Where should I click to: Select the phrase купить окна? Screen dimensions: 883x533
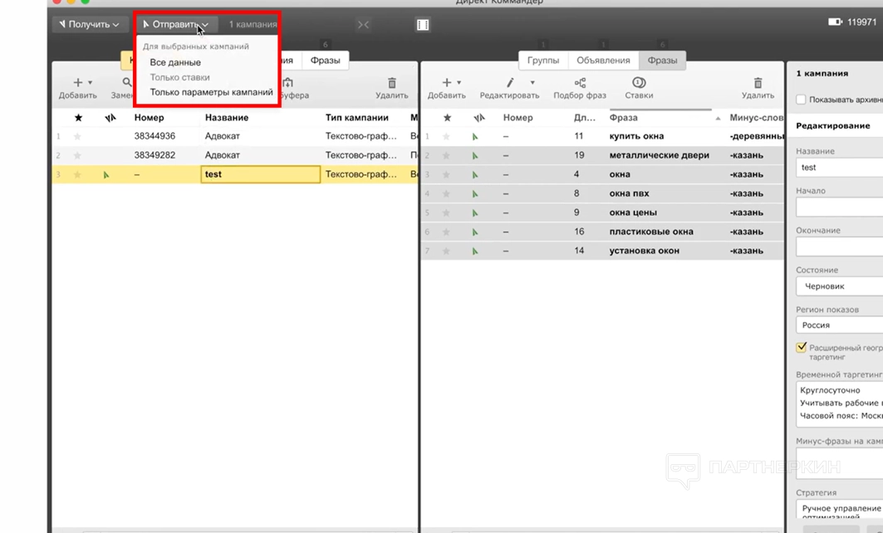click(636, 136)
